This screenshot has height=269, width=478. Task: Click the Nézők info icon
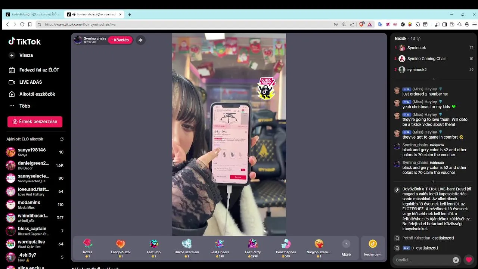coord(418,38)
